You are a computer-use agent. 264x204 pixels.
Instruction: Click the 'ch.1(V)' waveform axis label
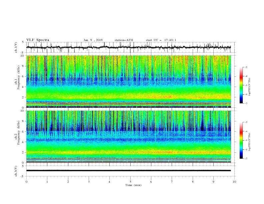[16, 47]
